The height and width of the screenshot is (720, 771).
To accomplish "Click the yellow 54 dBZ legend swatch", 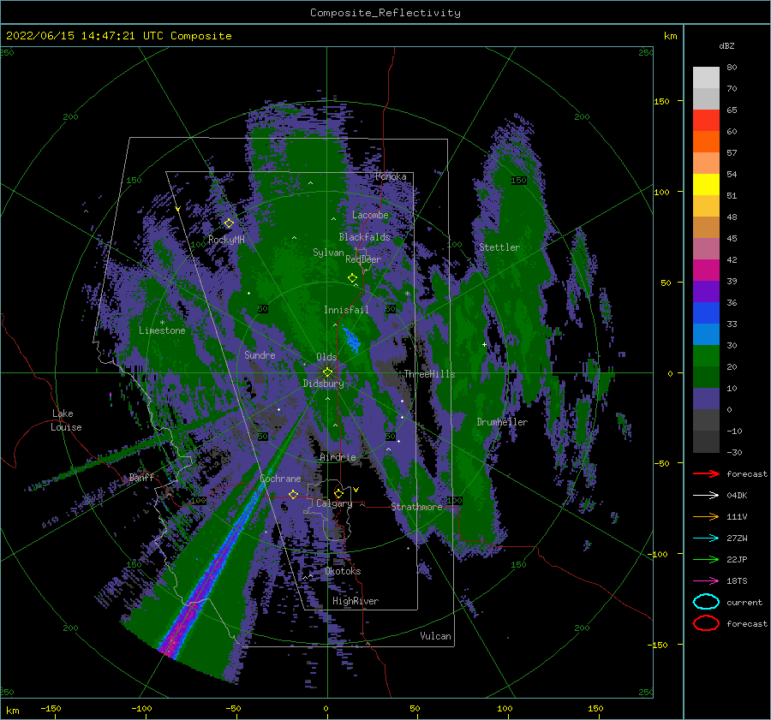I will pyautogui.click(x=706, y=184).
